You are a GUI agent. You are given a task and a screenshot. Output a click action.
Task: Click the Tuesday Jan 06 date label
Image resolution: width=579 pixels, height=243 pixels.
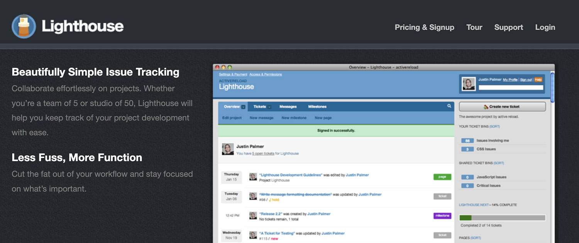[231, 196]
